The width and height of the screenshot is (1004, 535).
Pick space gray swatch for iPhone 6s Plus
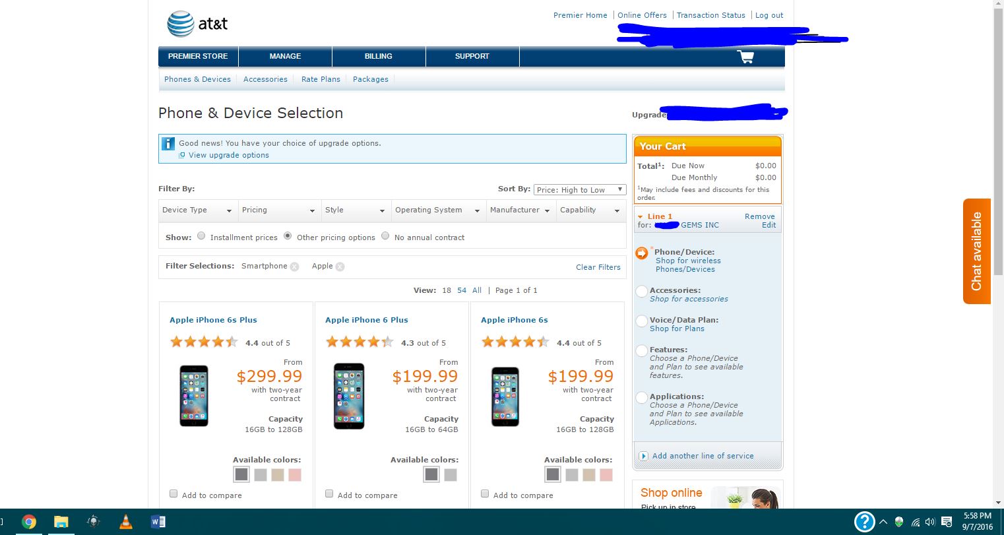click(x=241, y=474)
